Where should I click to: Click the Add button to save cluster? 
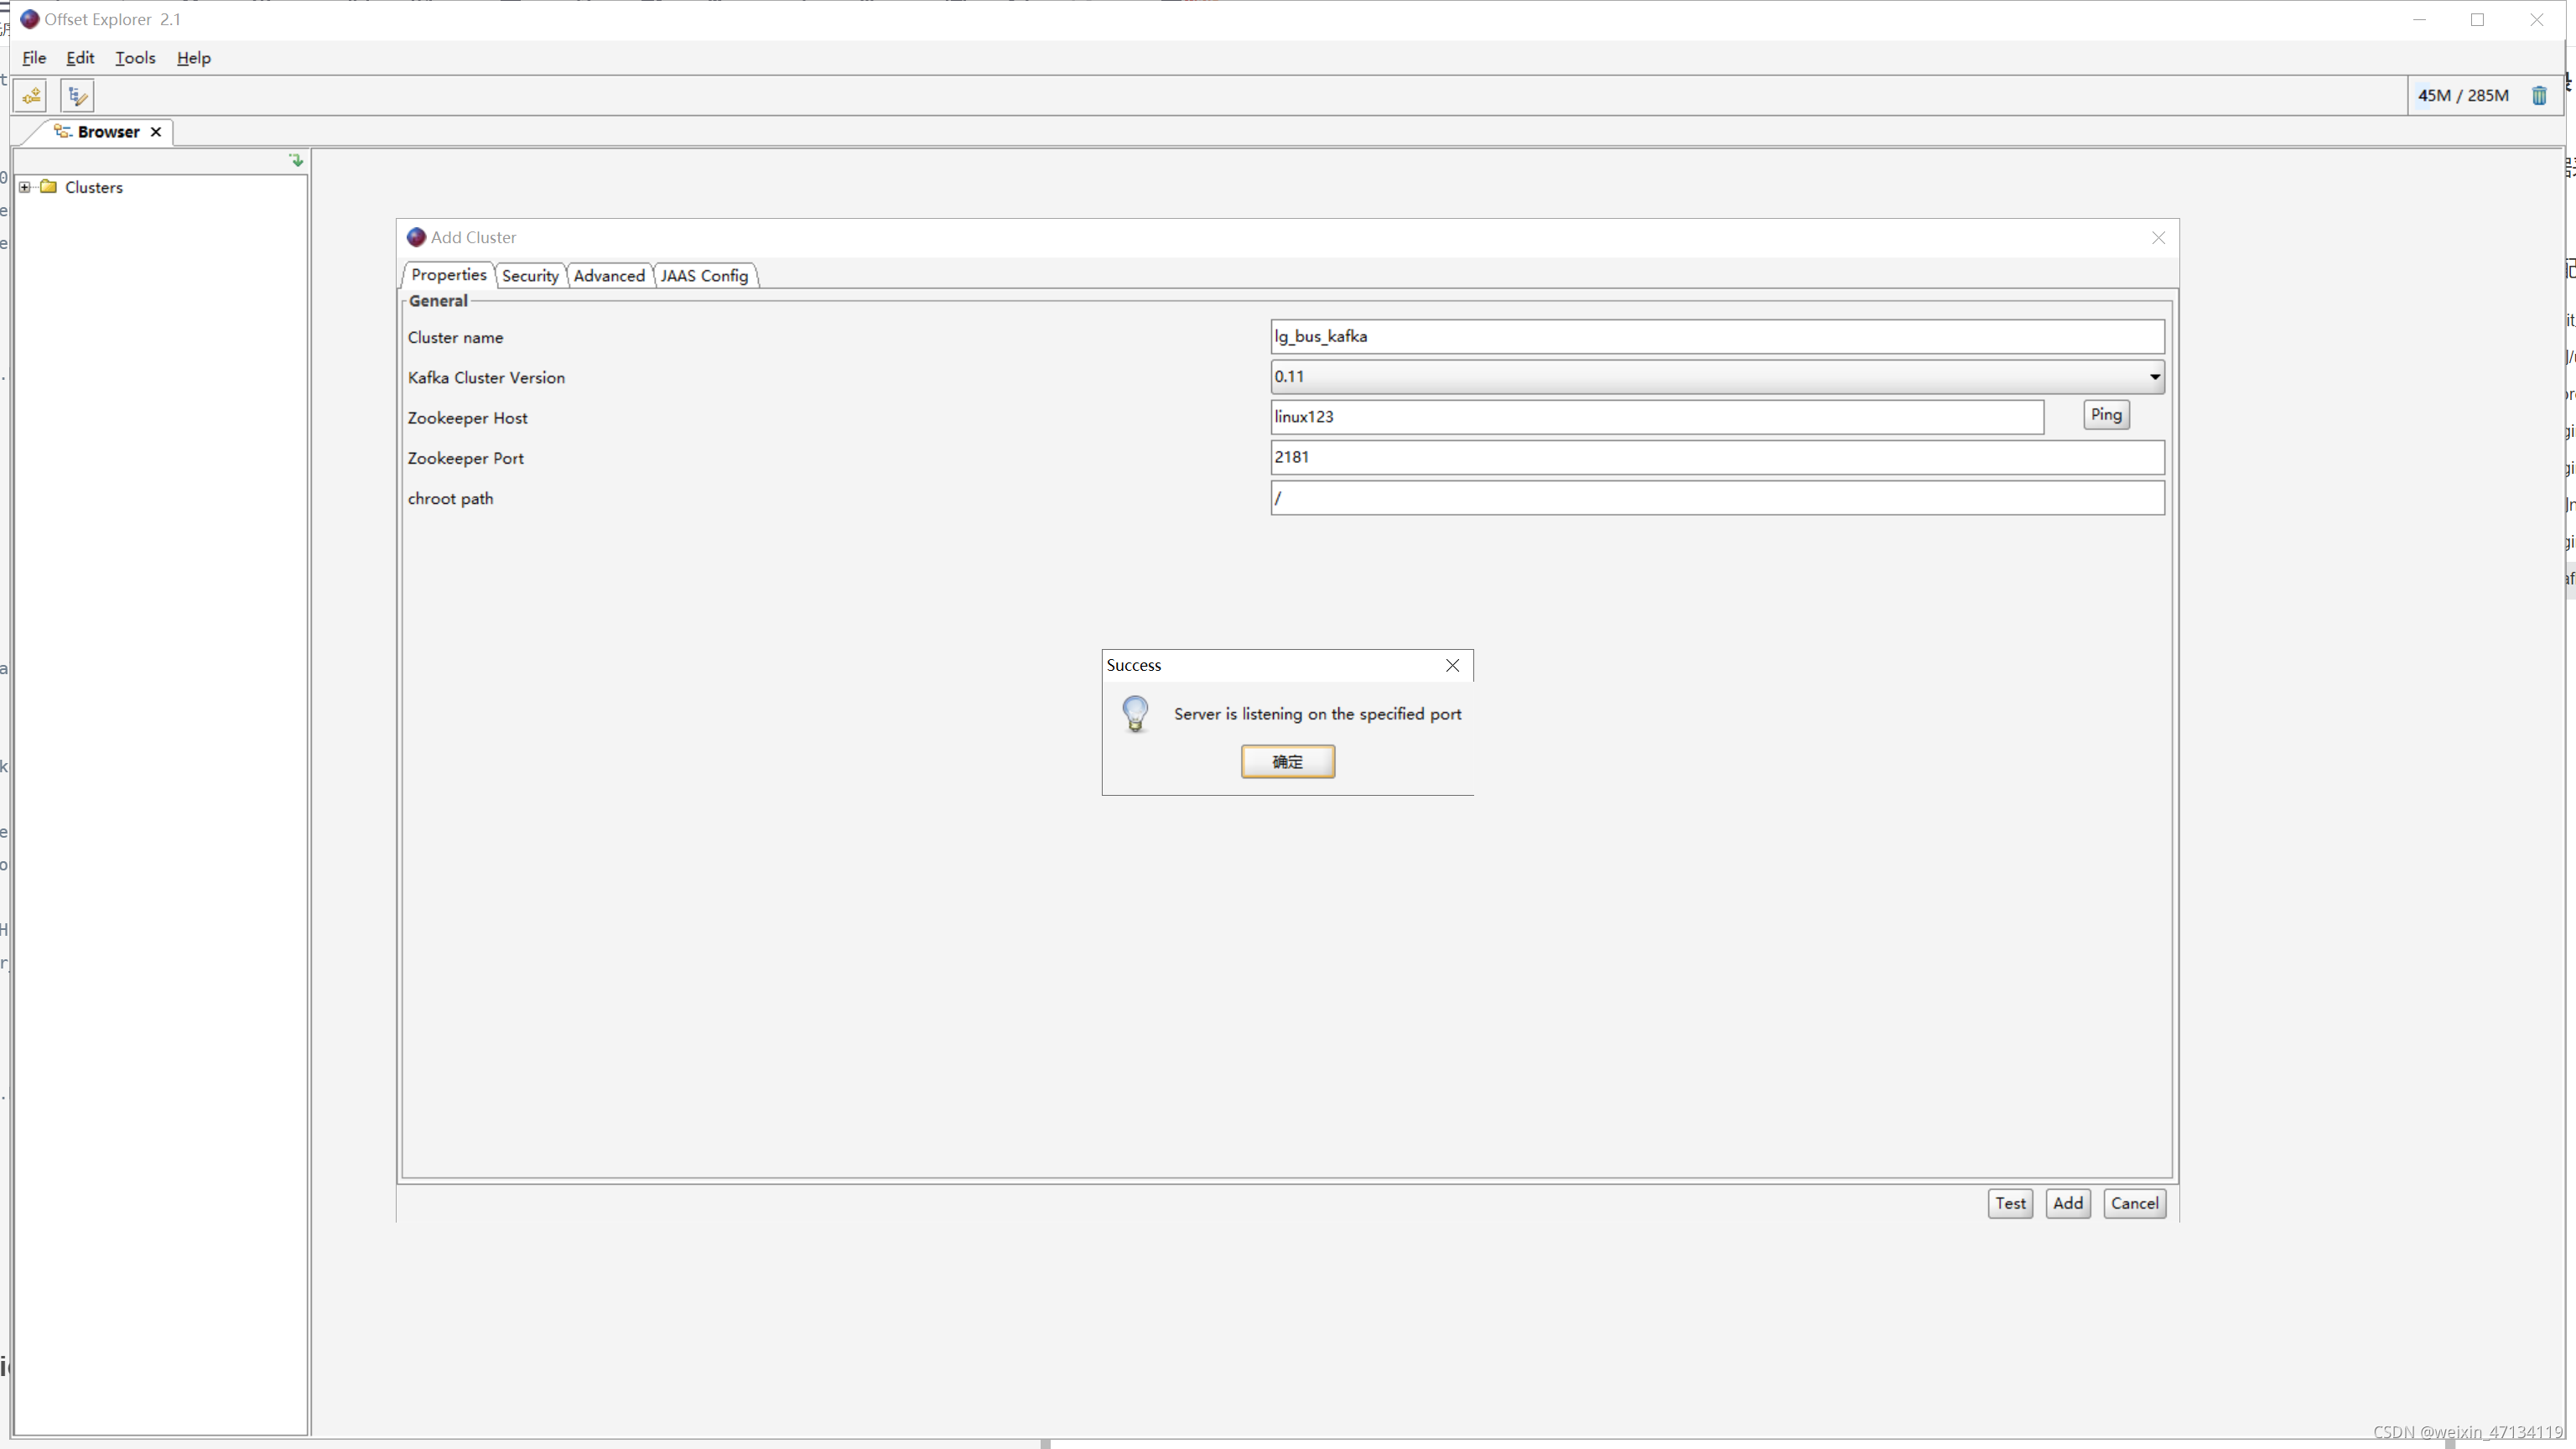[x=2066, y=1203]
